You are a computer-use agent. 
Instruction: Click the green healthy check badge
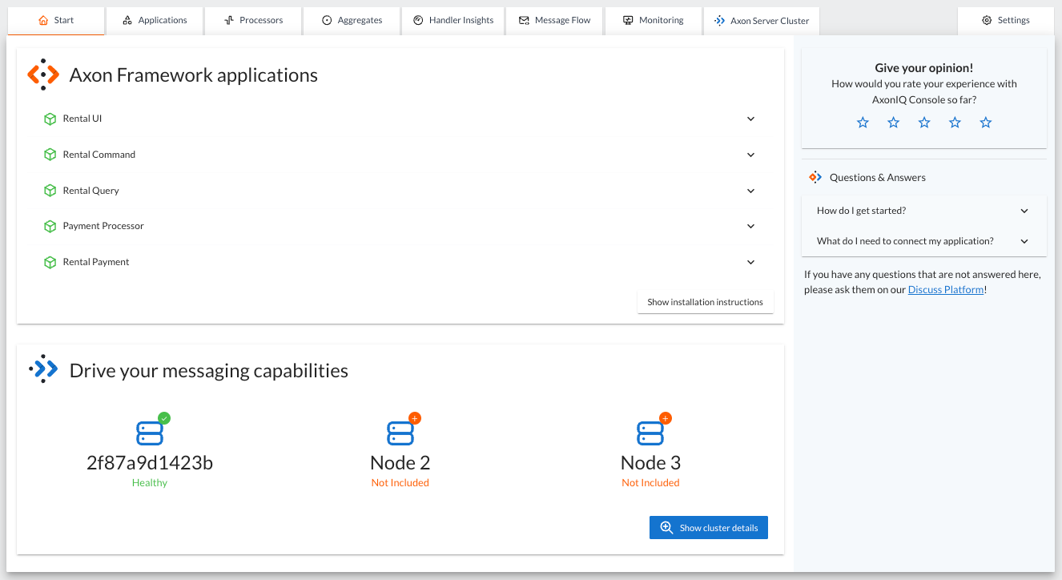tap(164, 418)
